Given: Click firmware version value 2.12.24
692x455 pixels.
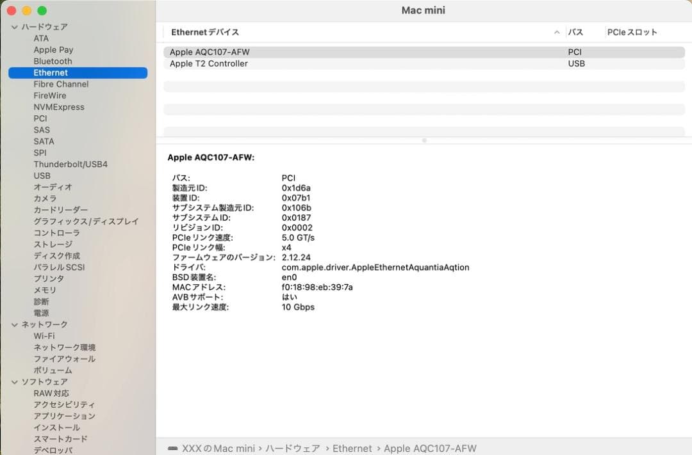Looking at the screenshot, I should click(x=296, y=257).
